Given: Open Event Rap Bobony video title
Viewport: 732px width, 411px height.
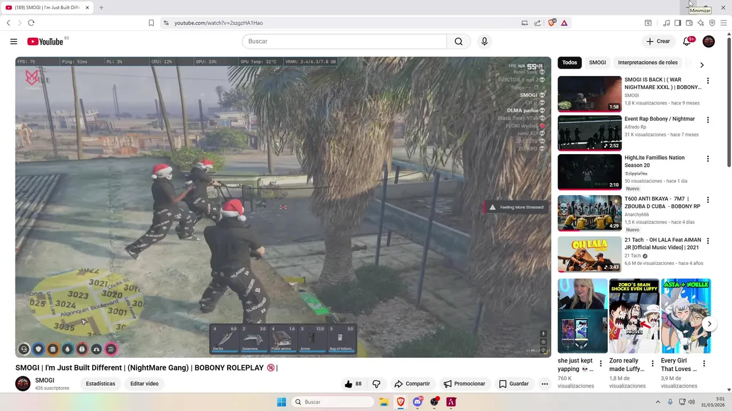Looking at the screenshot, I should coord(659,119).
